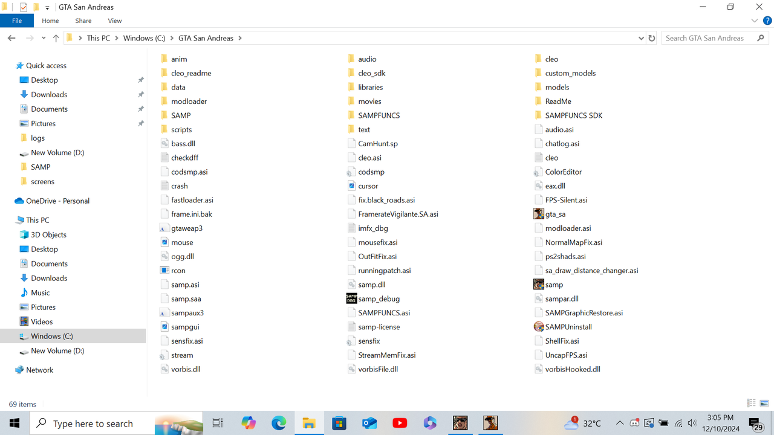Click the New folder icon in the title bar
This screenshot has width=774, height=435.
pos(36,7)
